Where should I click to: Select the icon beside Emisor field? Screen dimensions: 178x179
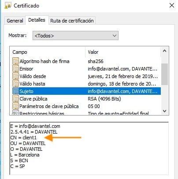tap(15, 69)
